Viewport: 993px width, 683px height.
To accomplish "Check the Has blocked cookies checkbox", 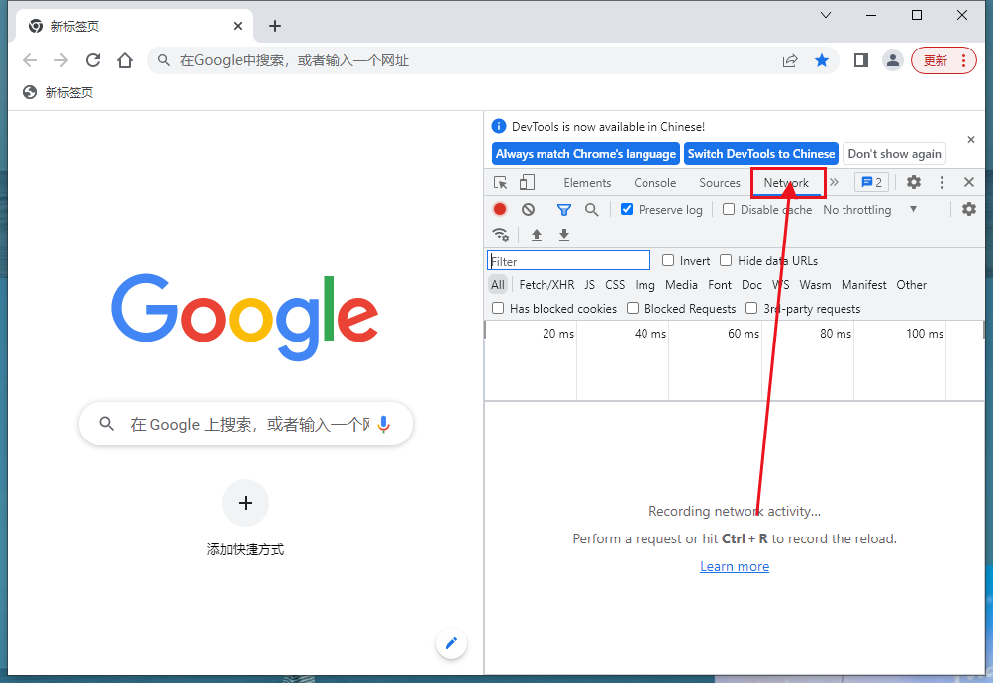I will [498, 308].
